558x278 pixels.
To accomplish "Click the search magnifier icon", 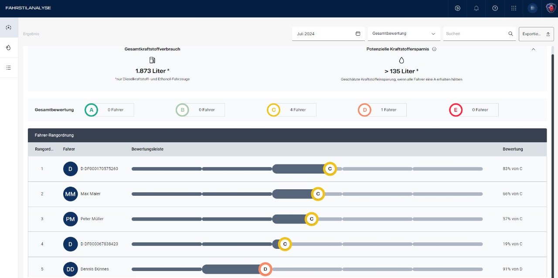I will click(510, 33).
